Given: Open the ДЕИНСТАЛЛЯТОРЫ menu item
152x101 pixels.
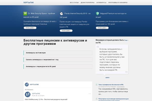Looking at the screenshot, I should [87, 3].
